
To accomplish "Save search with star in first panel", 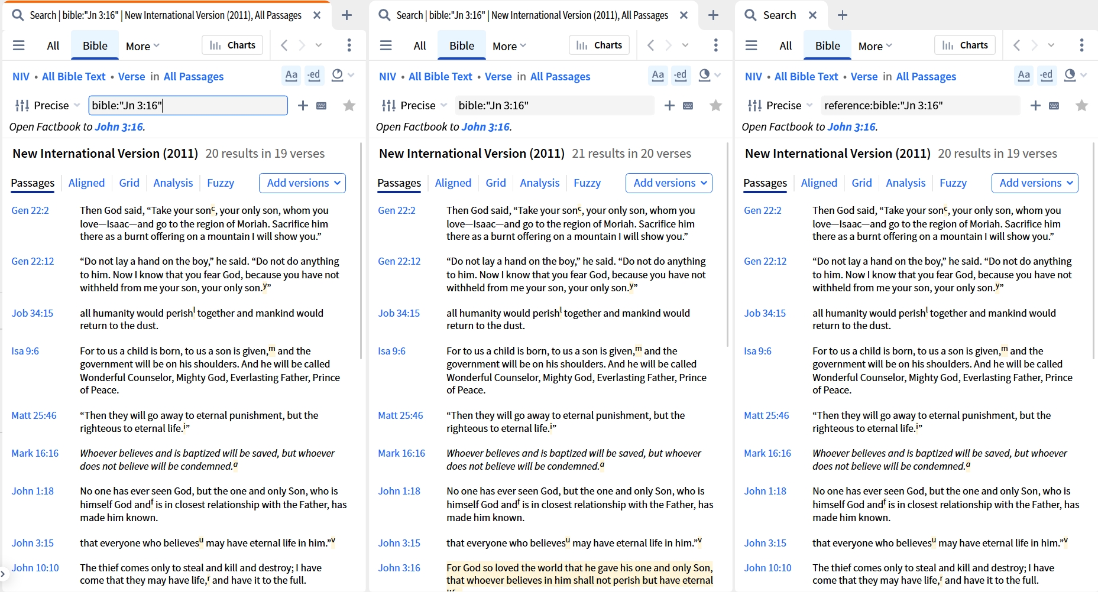I will click(349, 105).
